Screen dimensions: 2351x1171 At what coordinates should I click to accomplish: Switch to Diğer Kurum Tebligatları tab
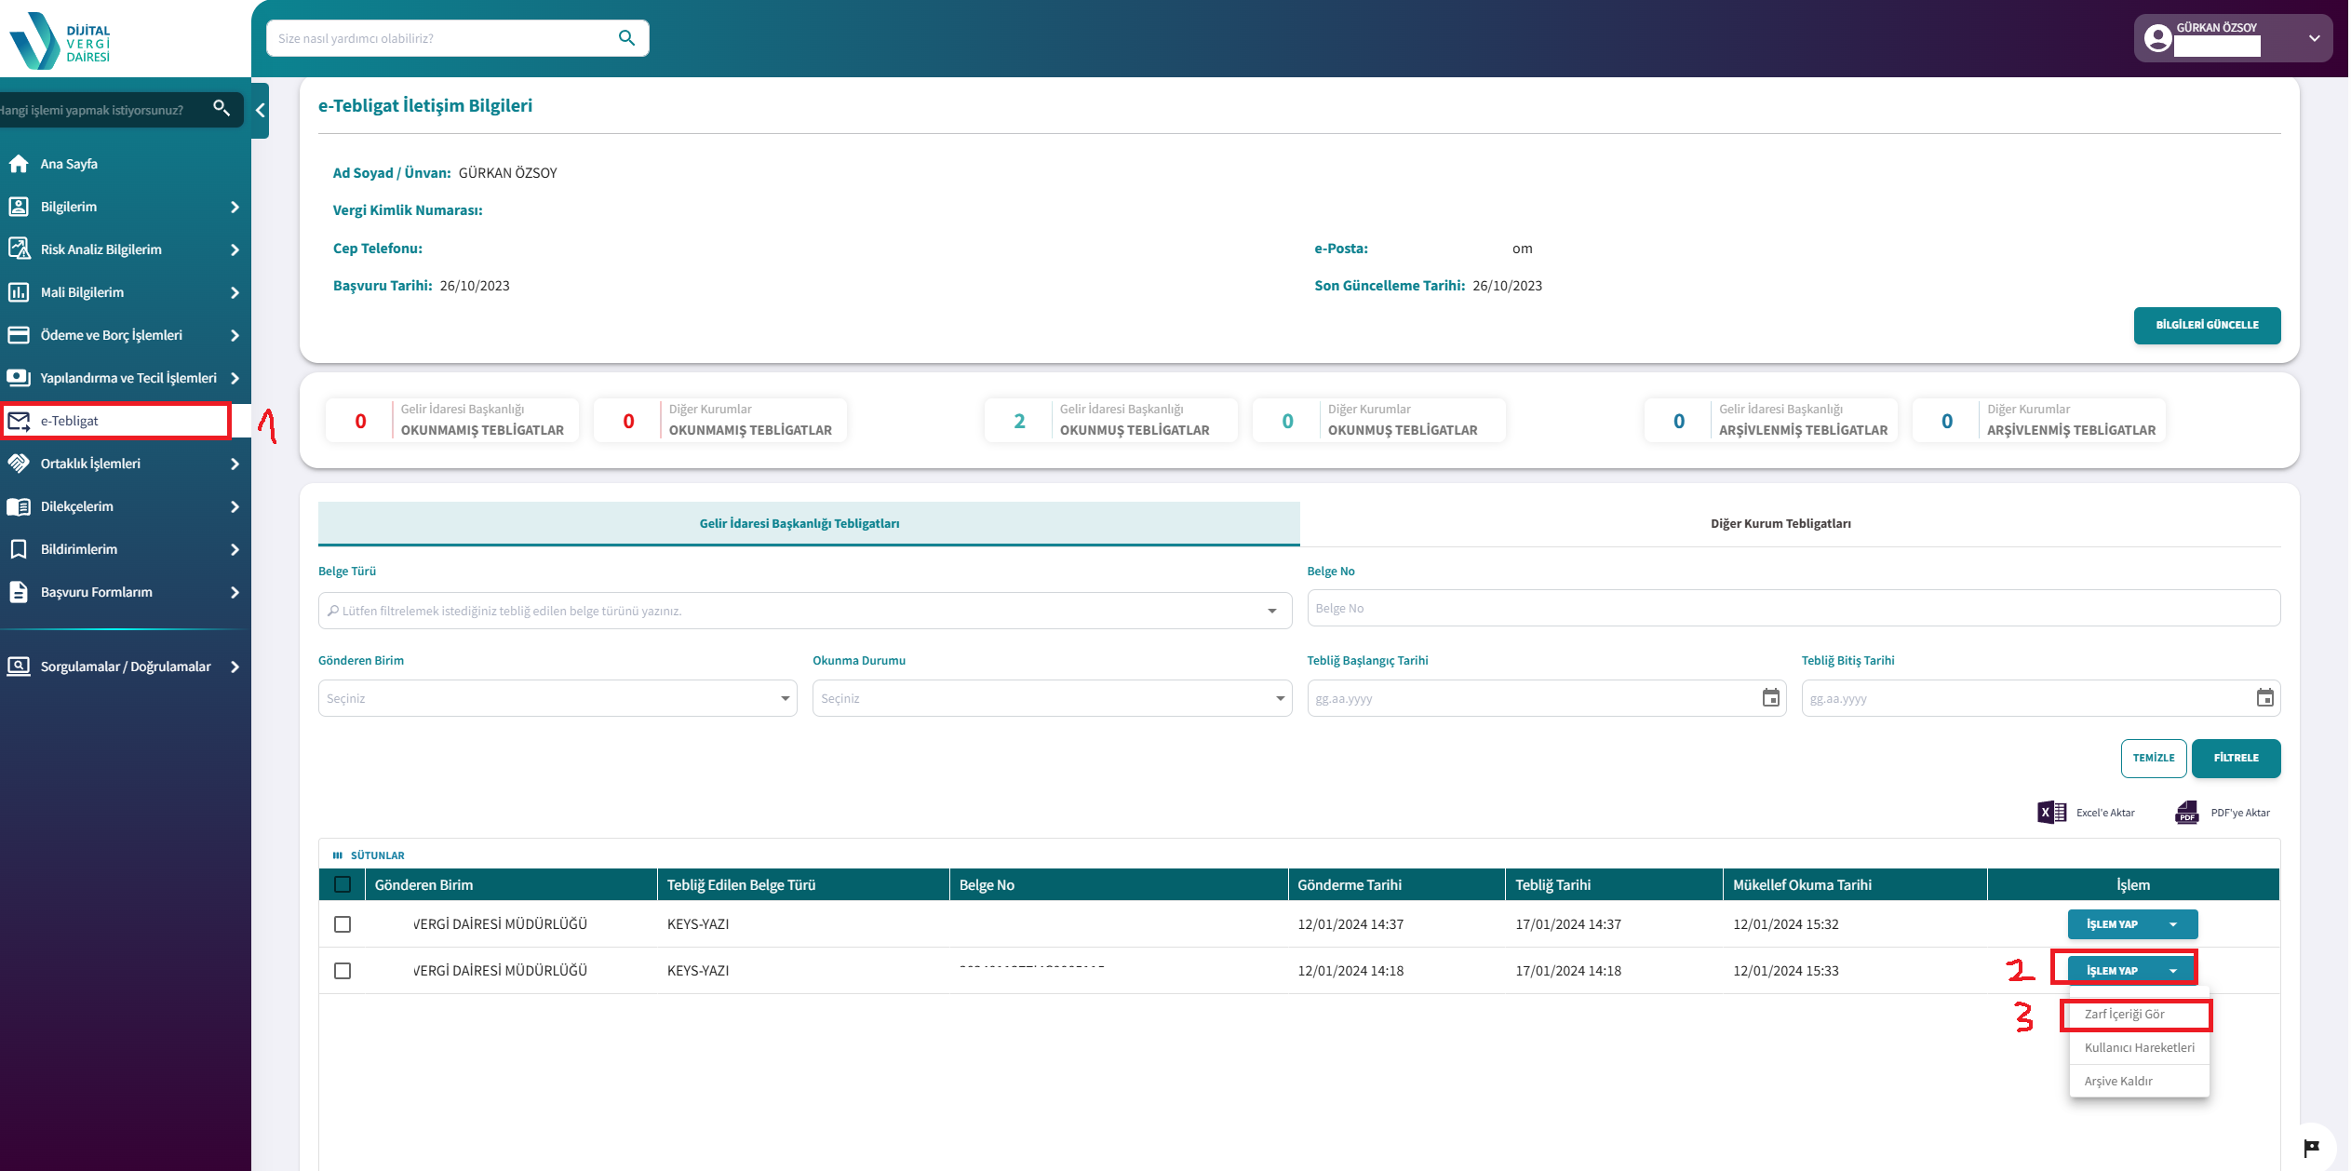pos(1780,524)
